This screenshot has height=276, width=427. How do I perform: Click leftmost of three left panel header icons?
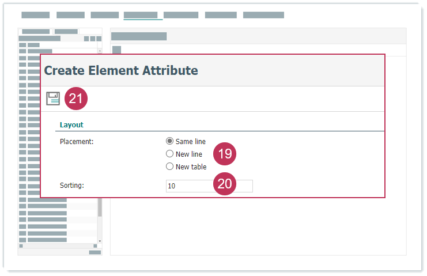coord(86,39)
